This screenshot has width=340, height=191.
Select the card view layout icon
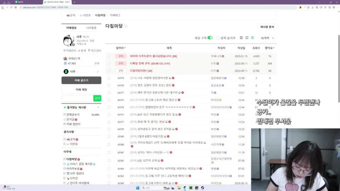241,38
